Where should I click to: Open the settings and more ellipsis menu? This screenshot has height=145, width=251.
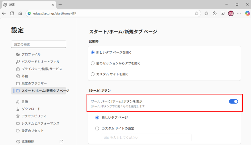(239, 13)
